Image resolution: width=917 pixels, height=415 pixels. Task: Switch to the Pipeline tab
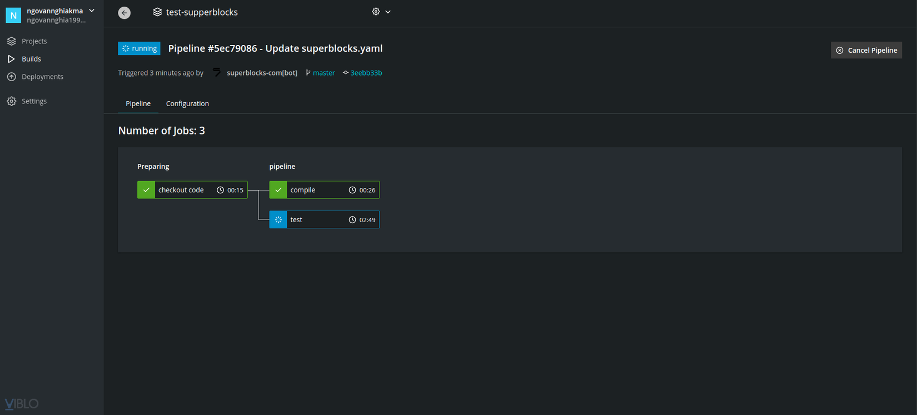pyautogui.click(x=138, y=103)
